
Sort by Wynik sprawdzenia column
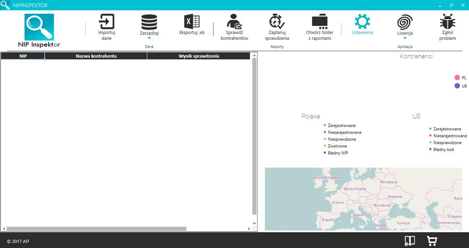click(x=199, y=56)
